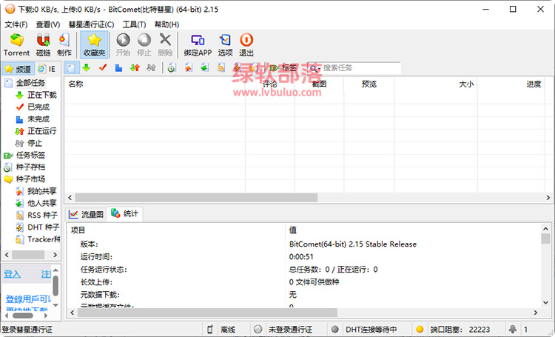
Task: Switch to the 流量图 tab
Action: [86, 214]
